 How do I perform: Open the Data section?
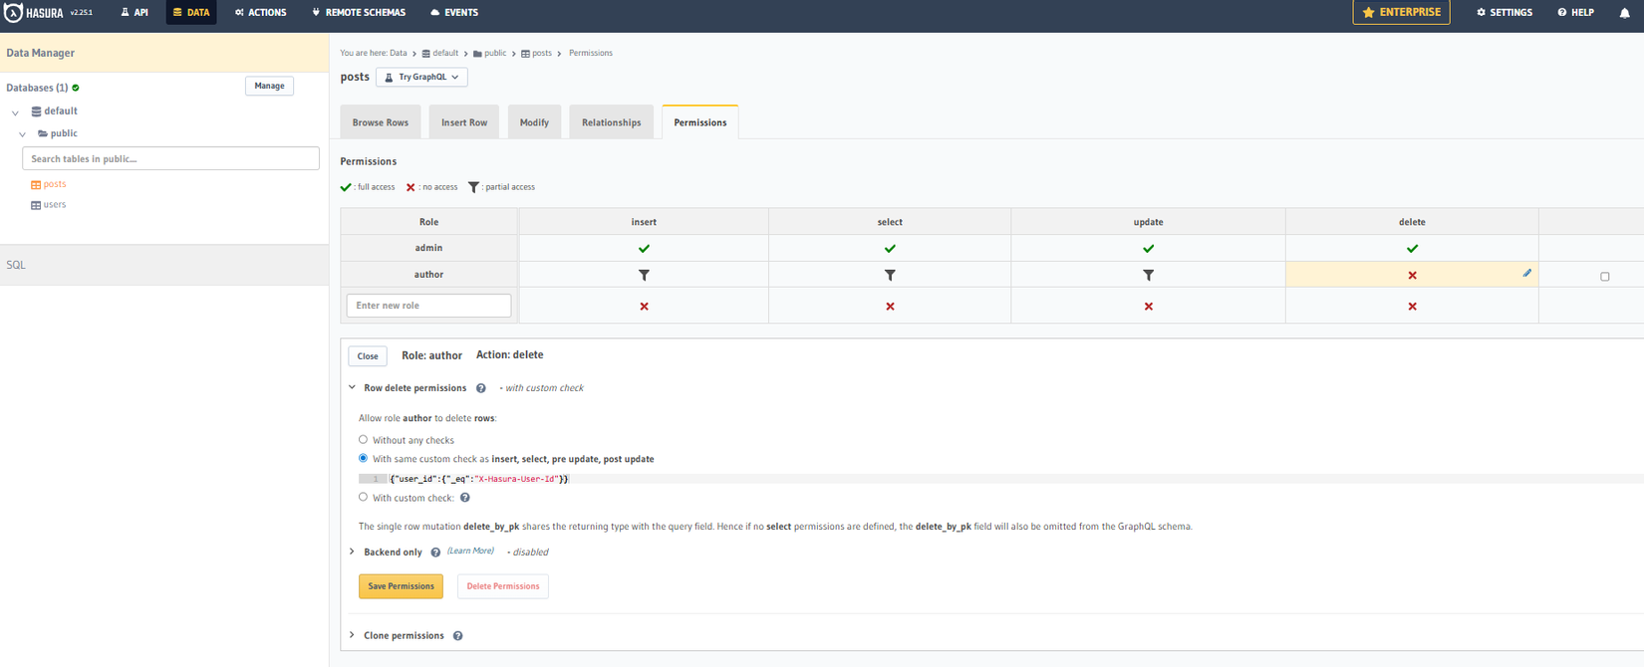coord(191,13)
